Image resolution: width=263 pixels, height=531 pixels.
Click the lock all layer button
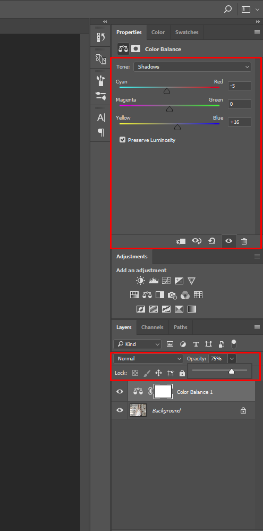click(182, 373)
